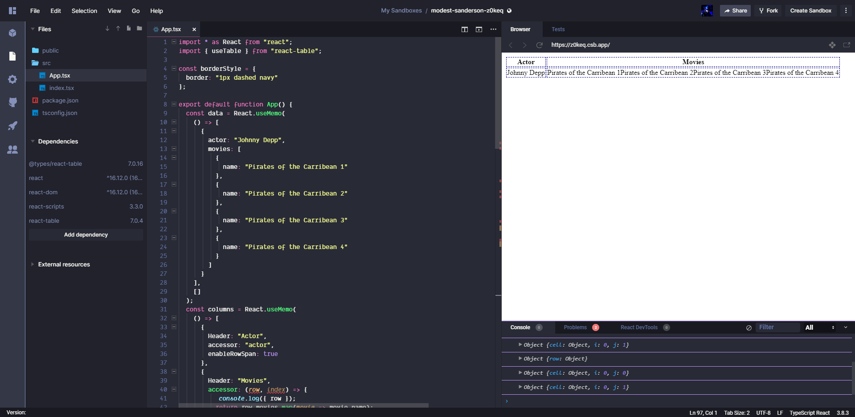The height and width of the screenshot is (417, 855).
Task: Expand the first Object entry in console
Action: (520, 344)
